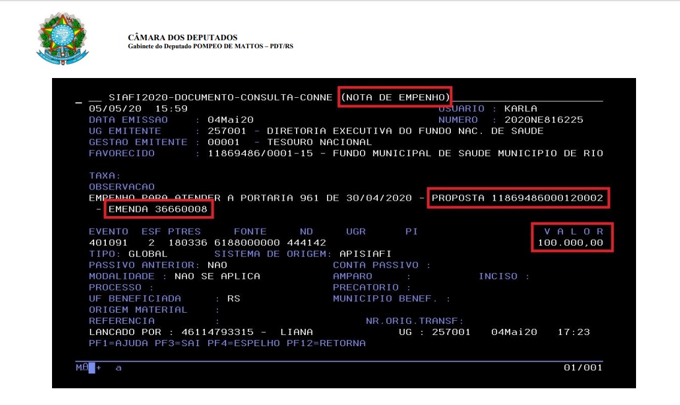680x405 pixels.
Task: Click the PF3=SAI exit shortcut
Action: (x=177, y=344)
